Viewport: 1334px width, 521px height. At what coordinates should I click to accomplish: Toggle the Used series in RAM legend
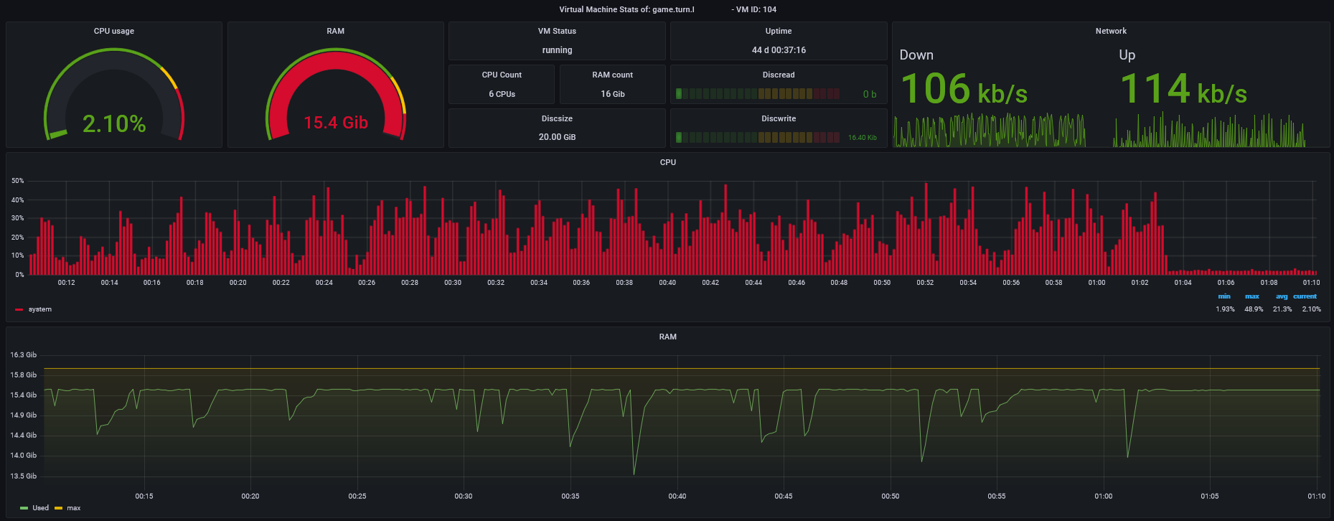(41, 508)
